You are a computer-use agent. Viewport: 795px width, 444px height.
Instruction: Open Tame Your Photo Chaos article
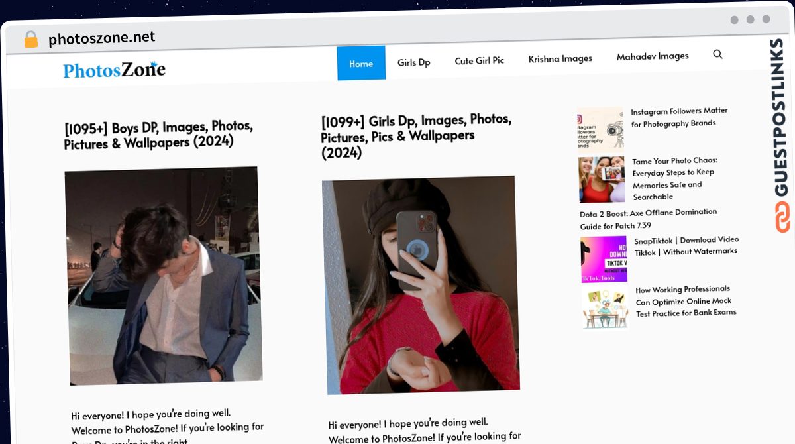point(675,178)
